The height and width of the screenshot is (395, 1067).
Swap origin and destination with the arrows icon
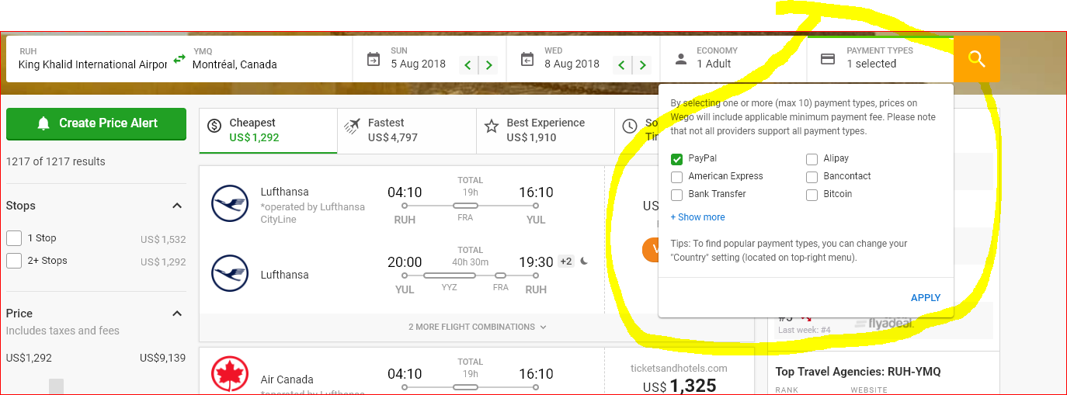click(179, 59)
